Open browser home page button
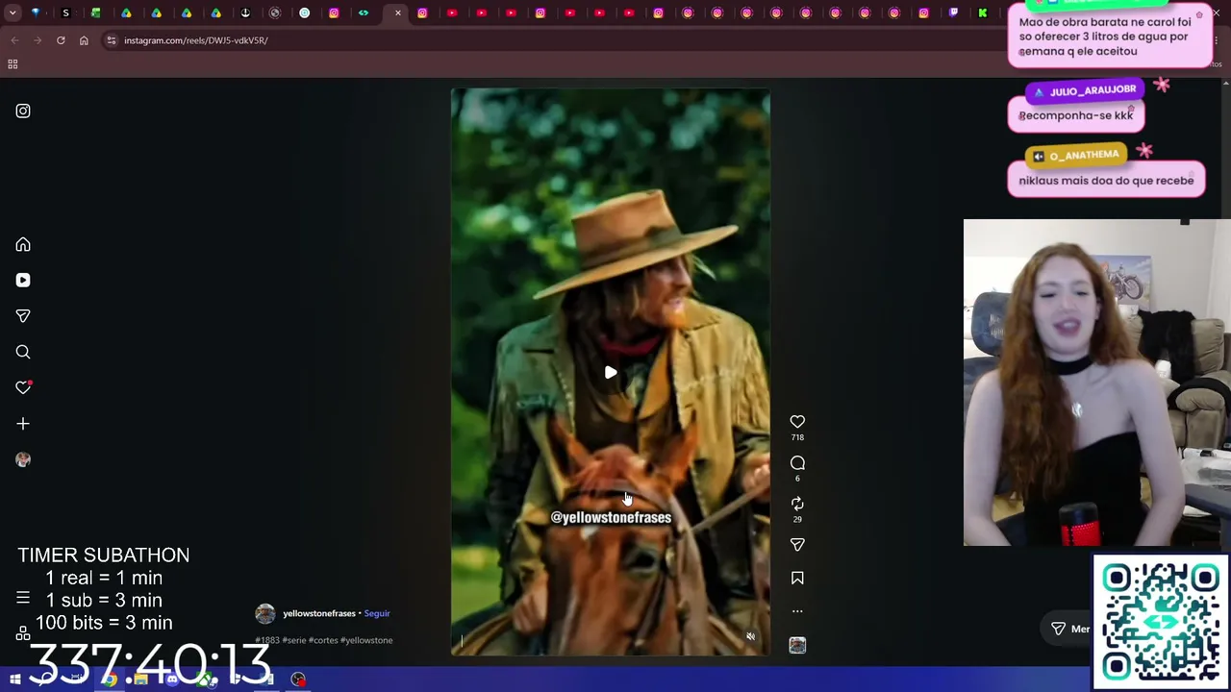The height and width of the screenshot is (692, 1231). click(x=84, y=40)
